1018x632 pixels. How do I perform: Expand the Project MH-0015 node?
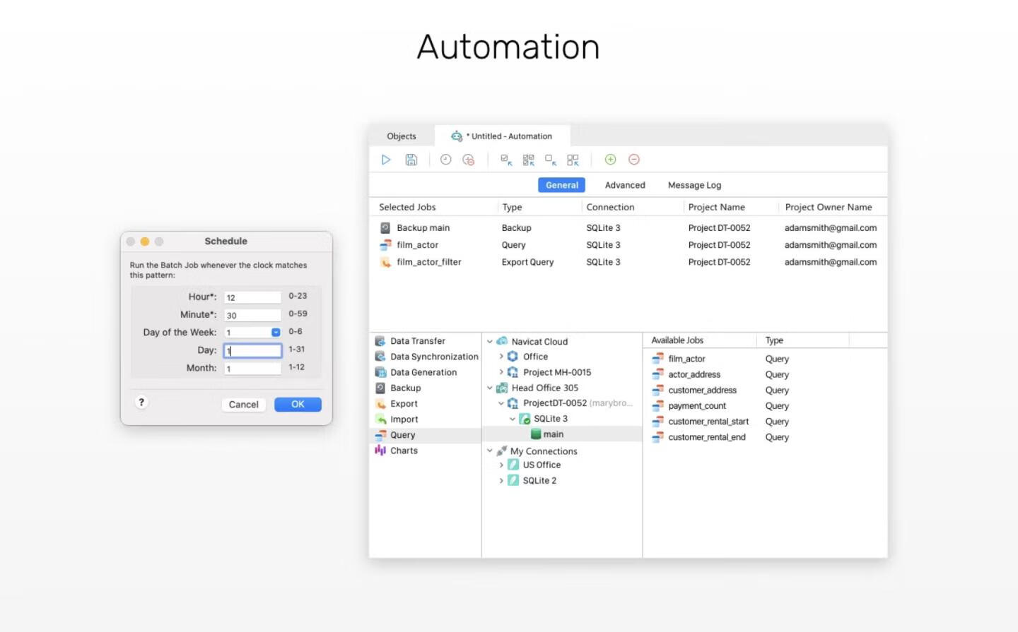coord(501,372)
